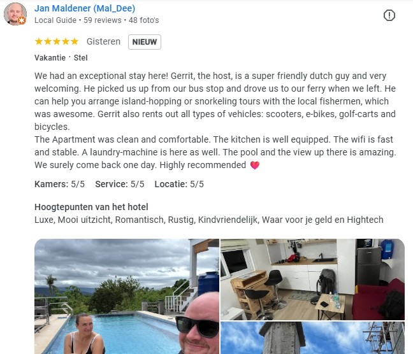Click the Local Guide star badge

(22, 20)
